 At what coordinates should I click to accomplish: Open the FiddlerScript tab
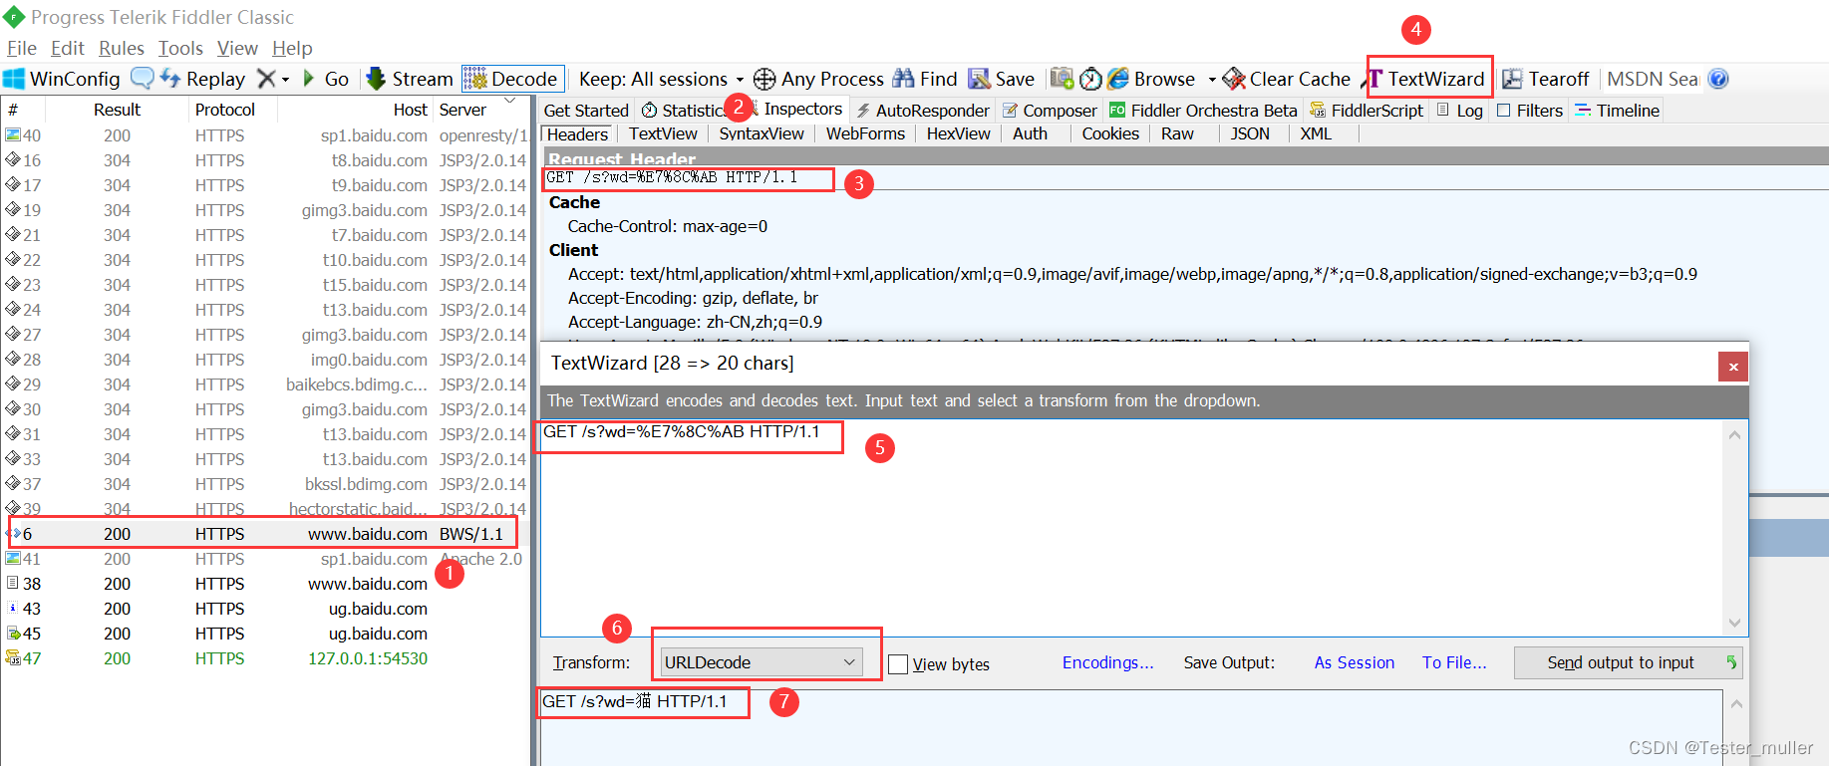[1367, 111]
